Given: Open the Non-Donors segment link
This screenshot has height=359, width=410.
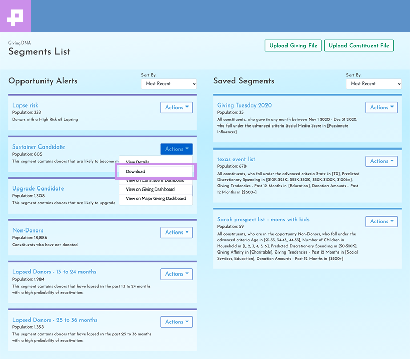Looking at the screenshot, I should [28, 230].
